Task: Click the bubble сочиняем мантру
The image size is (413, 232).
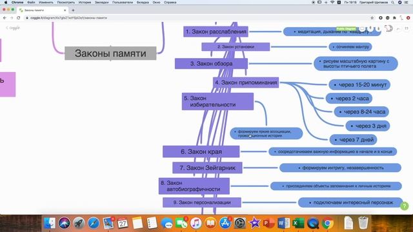Action: (350, 47)
